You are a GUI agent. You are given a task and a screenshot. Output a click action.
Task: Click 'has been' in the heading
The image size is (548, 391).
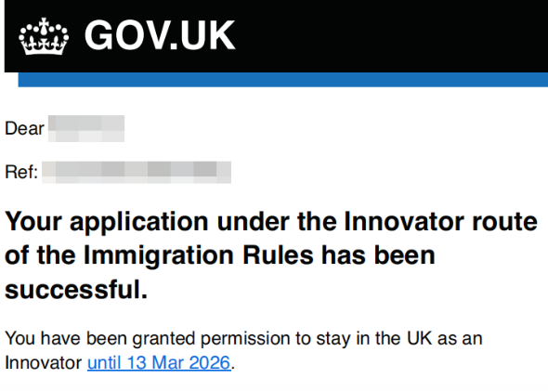pos(378,255)
